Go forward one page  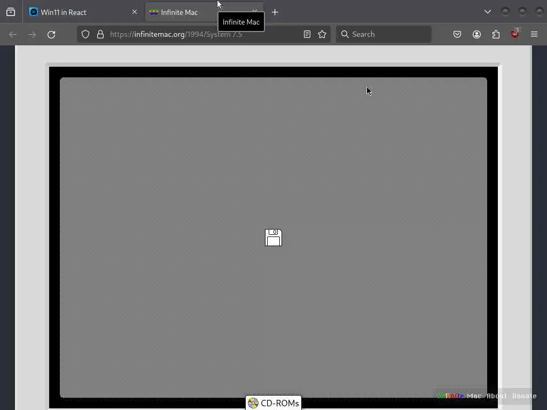pos(32,34)
